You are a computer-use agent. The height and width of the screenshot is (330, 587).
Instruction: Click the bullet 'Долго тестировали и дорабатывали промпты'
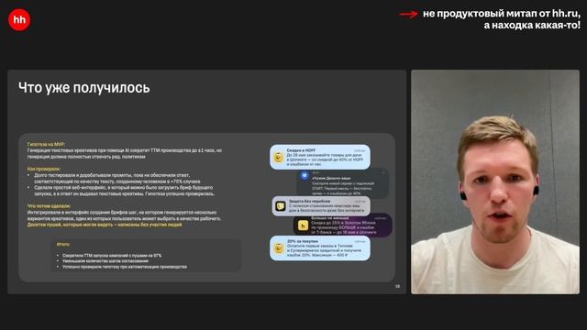117,178
